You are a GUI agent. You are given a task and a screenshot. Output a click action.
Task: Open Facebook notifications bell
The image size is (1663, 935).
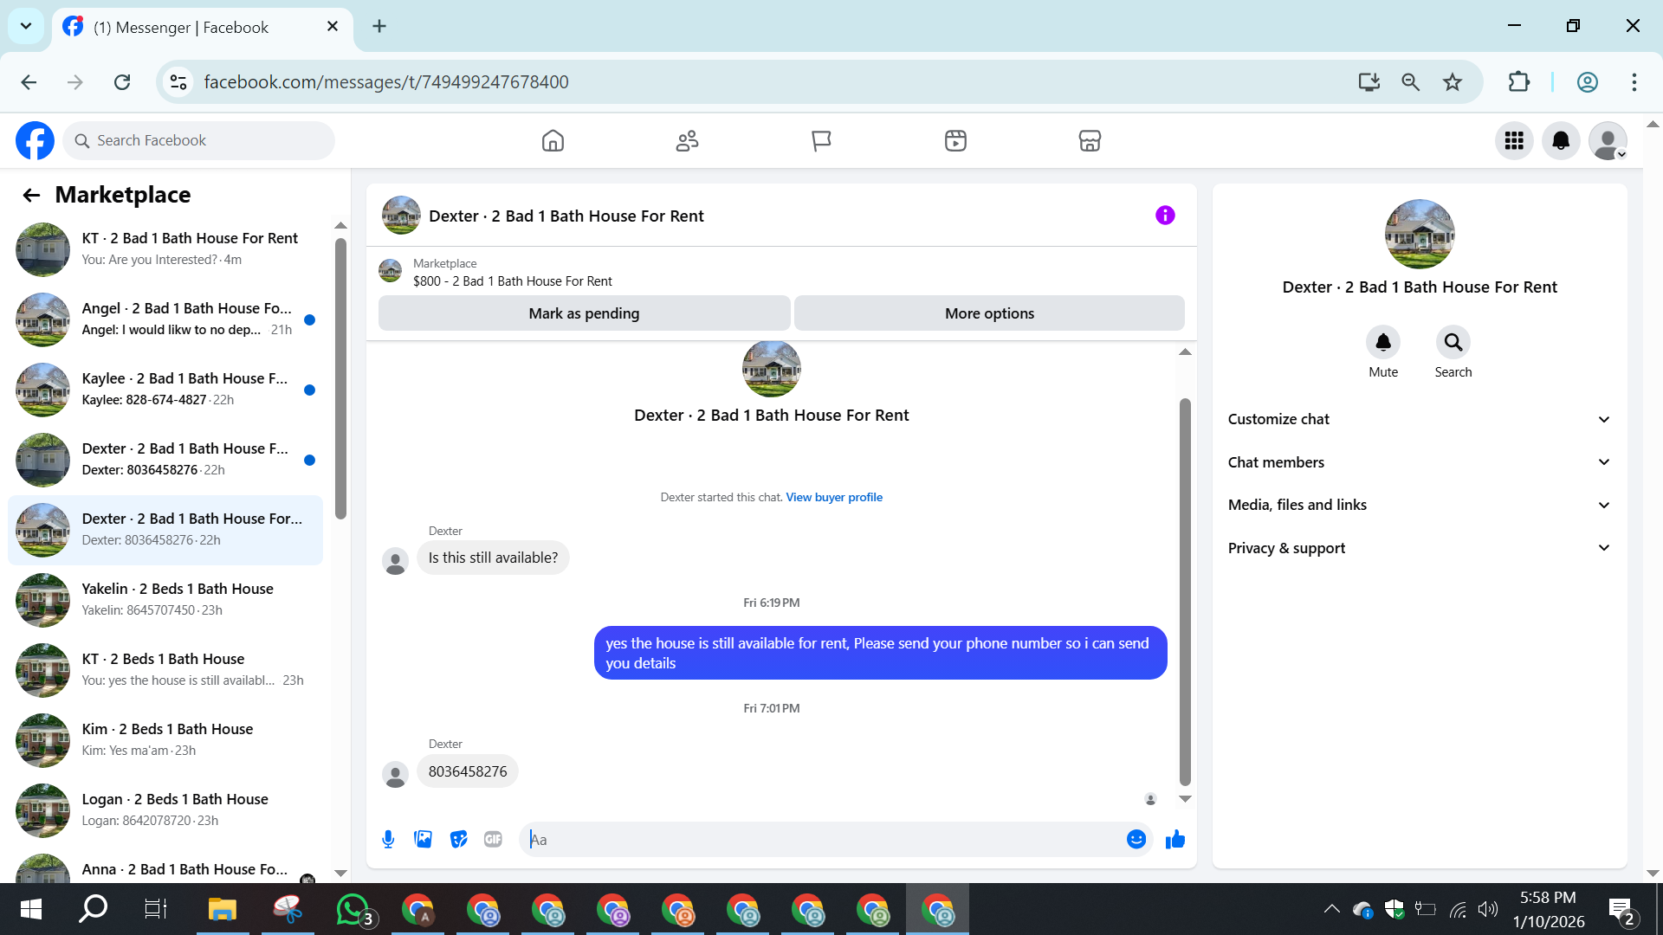click(1561, 140)
